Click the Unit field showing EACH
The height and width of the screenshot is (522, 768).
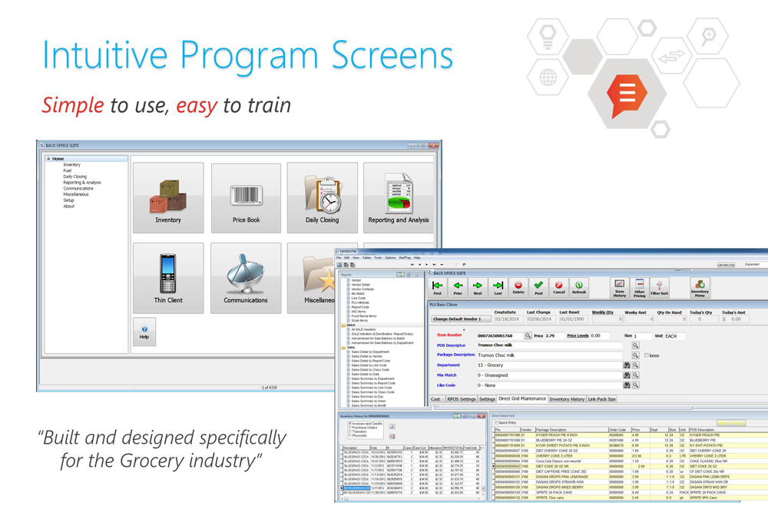tap(674, 336)
